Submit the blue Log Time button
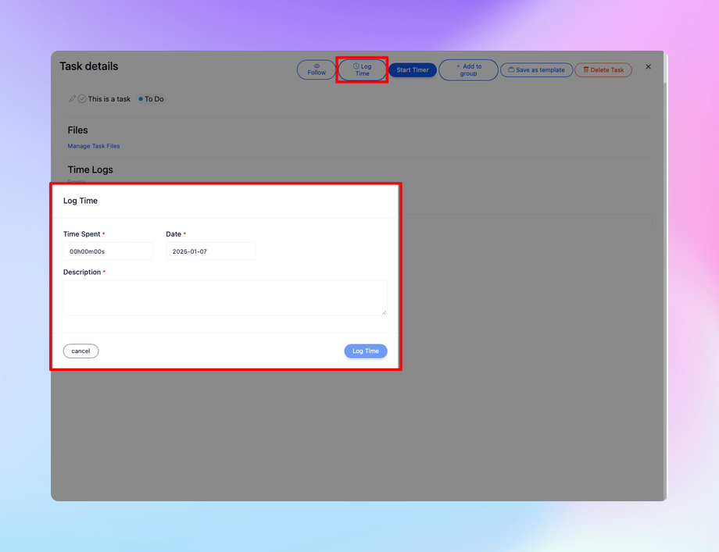 point(366,351)
